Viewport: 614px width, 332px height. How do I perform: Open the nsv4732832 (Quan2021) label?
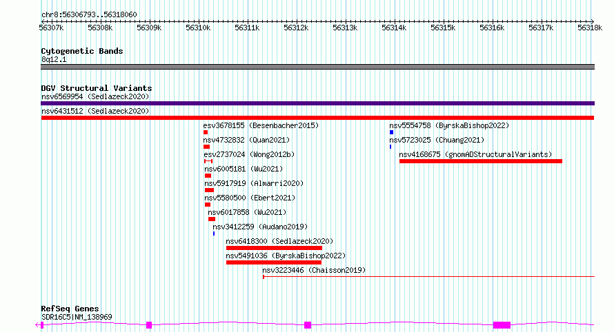pos(246,140)
